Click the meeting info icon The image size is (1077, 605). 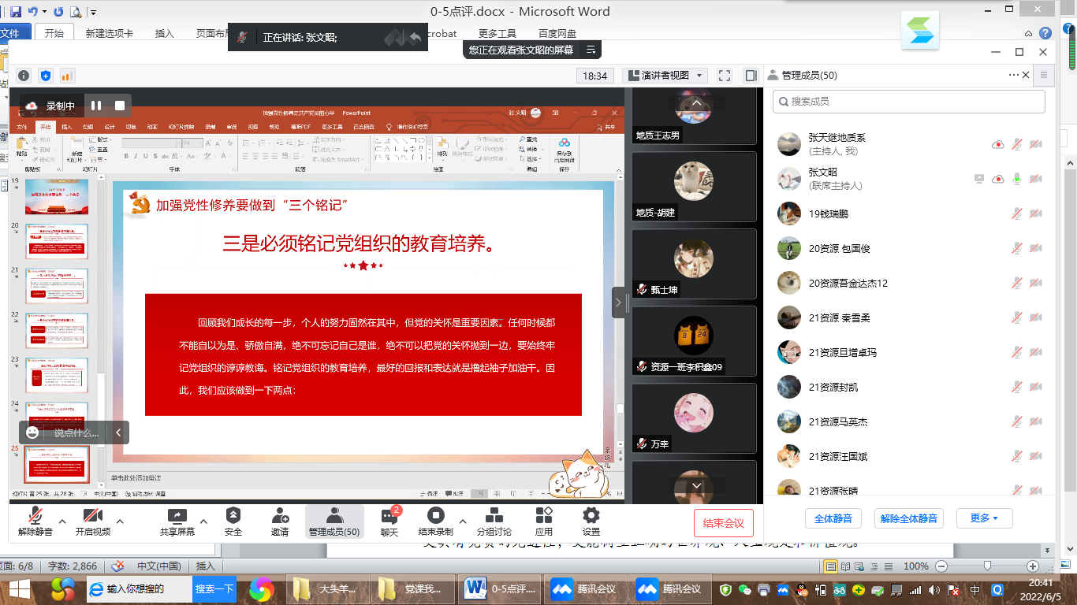(24, 76)
